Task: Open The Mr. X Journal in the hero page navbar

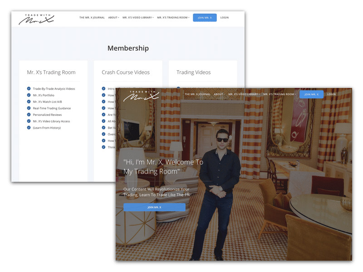Action: (x=197, y=94)
